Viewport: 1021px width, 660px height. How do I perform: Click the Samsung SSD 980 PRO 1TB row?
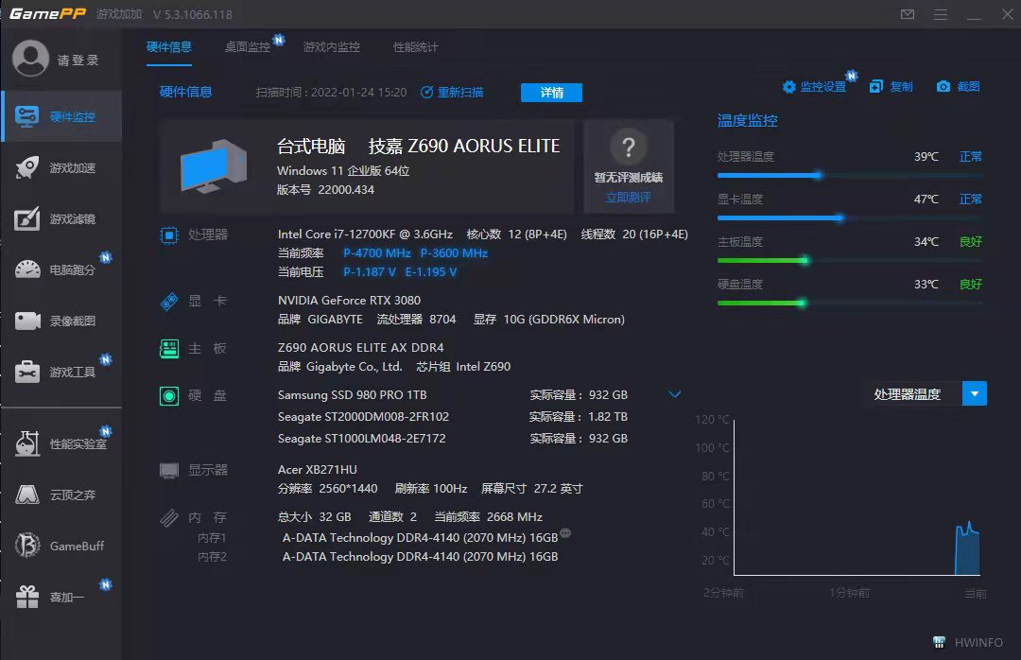click(453, 395)
